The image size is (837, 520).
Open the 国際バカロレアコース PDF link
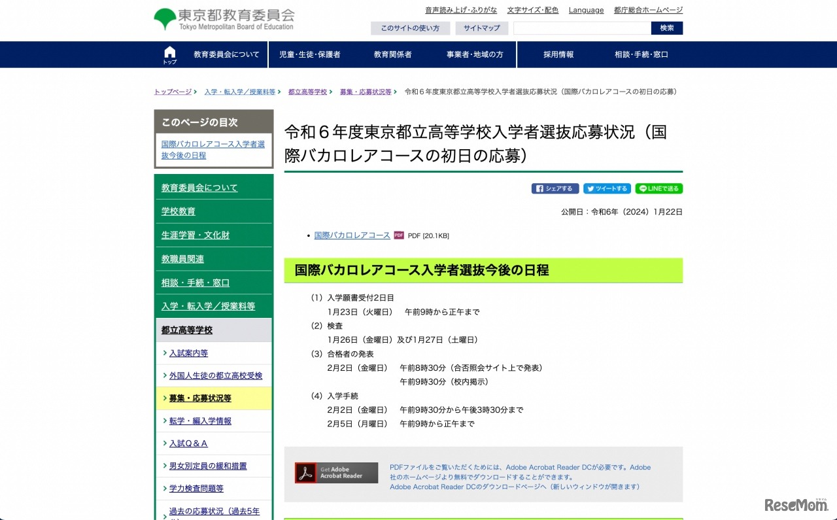point(352,235)
